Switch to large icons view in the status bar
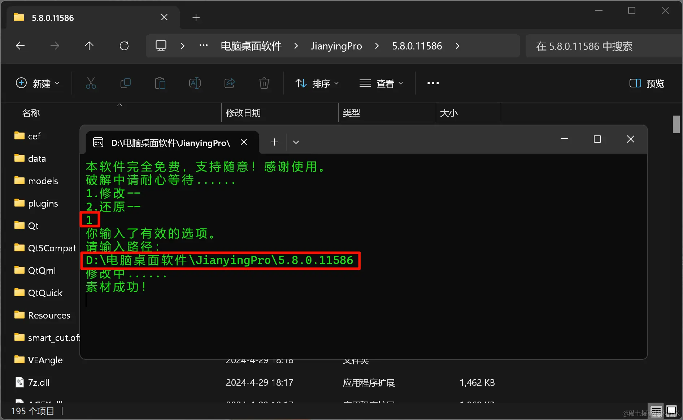 672,411
